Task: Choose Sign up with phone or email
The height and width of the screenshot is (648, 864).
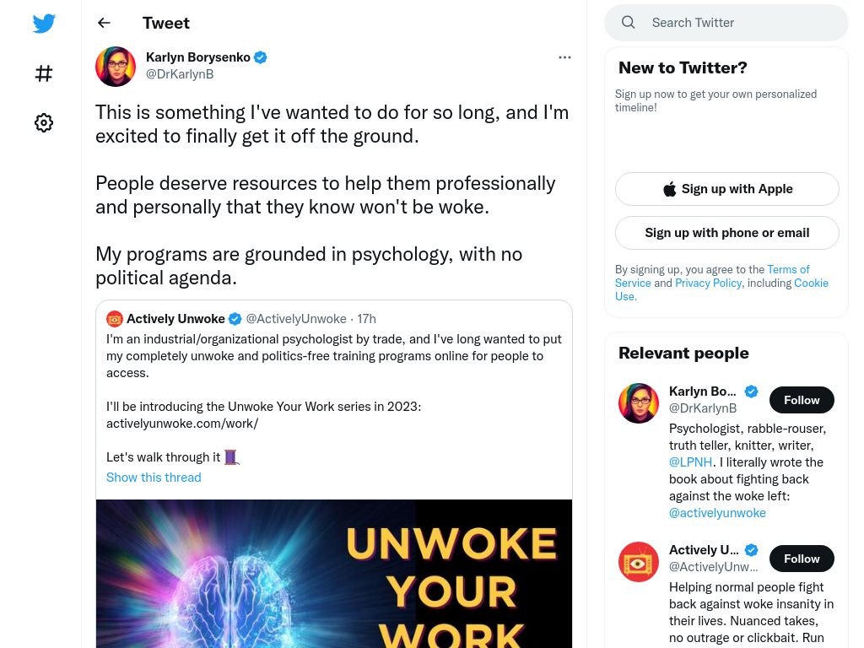Action: click(726, 233)
